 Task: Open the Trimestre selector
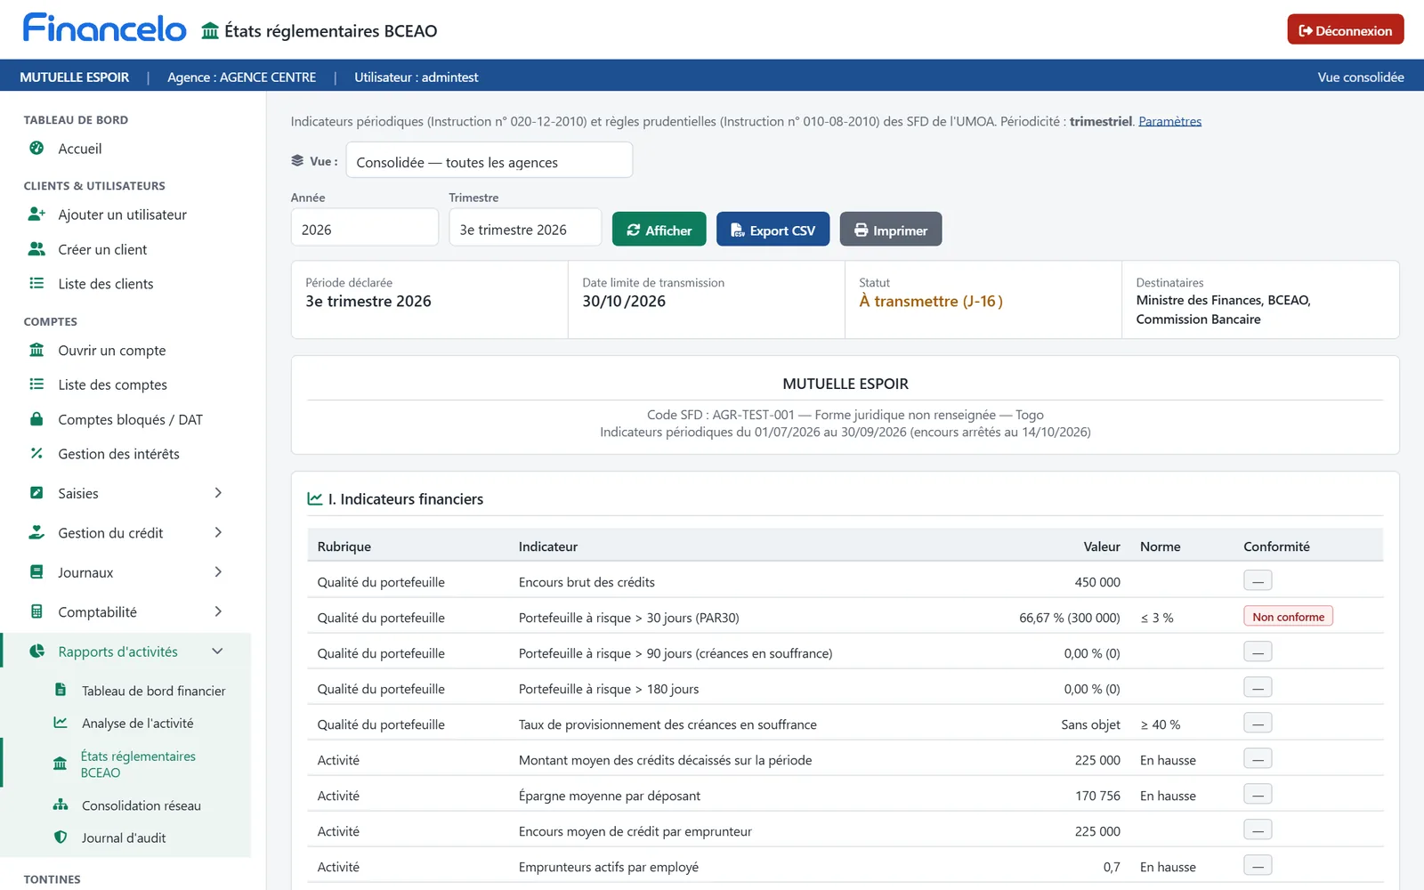pos(525,228)
